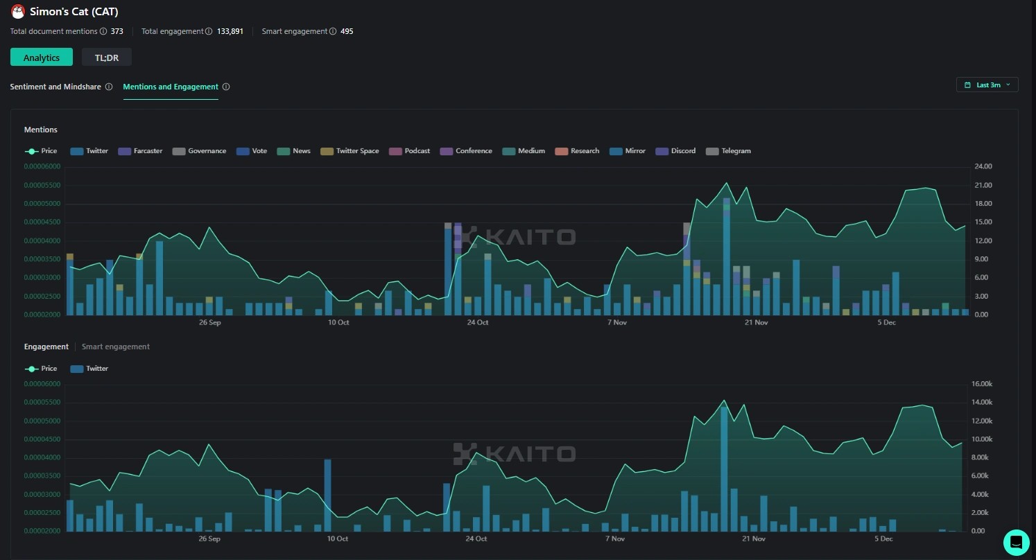
Task: Toggle Twitter series in Mentions legend
Action: click(x=89, y=151)
